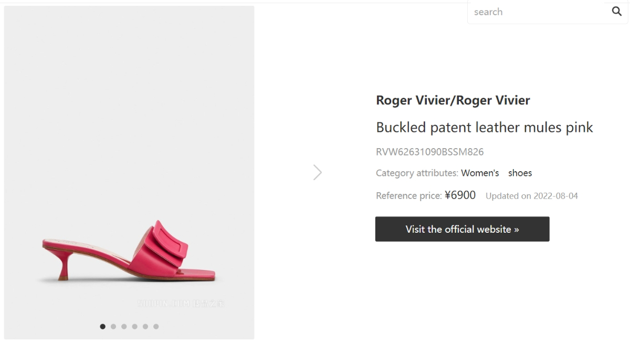Click the watermark on the product photo
The image size is (630, 343).
pyautogui.click(x=181, y=303)
